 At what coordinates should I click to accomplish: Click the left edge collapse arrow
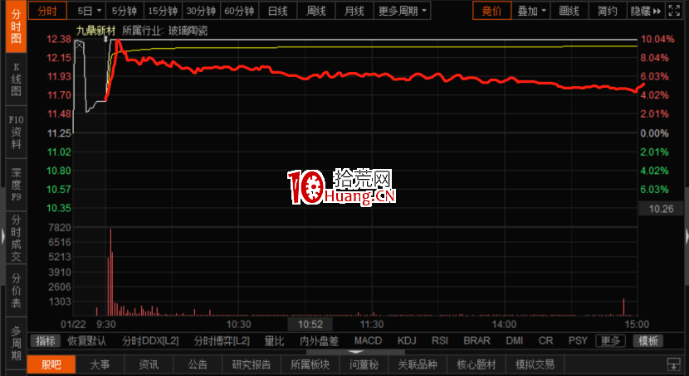2,236
